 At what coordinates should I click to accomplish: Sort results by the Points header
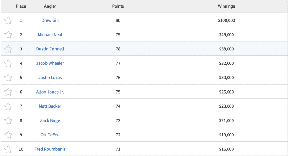click(118, 6)
